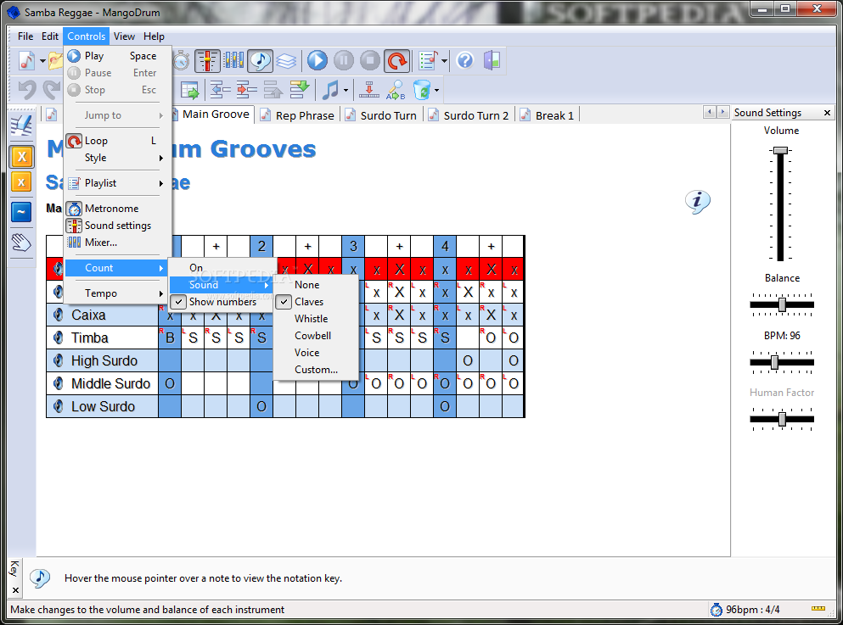Click the blue music note toolbar icon
Viewport: 843px width, 625px height.
click(x=330, y=90)
